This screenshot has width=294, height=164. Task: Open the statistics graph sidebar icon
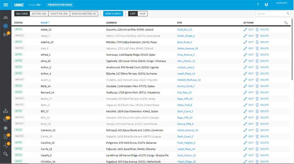pyautogui.click(x=6, y=145)
